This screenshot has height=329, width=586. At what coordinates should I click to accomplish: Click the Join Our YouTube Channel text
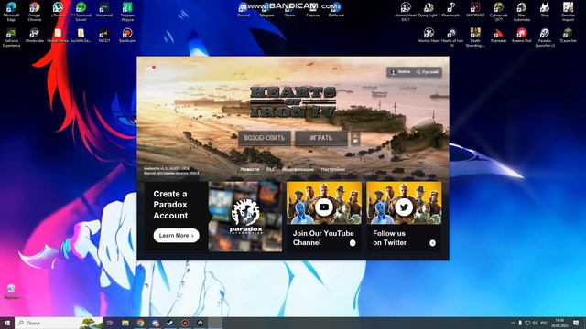323,238
